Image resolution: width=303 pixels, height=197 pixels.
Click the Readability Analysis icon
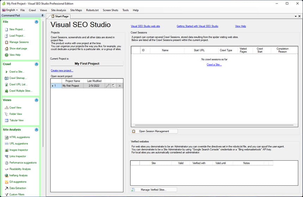pos(6,169)
